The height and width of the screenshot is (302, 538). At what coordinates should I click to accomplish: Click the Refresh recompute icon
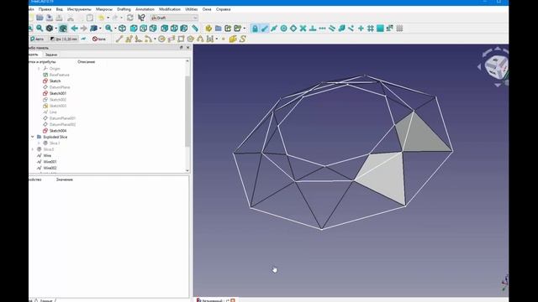point(130,18)
